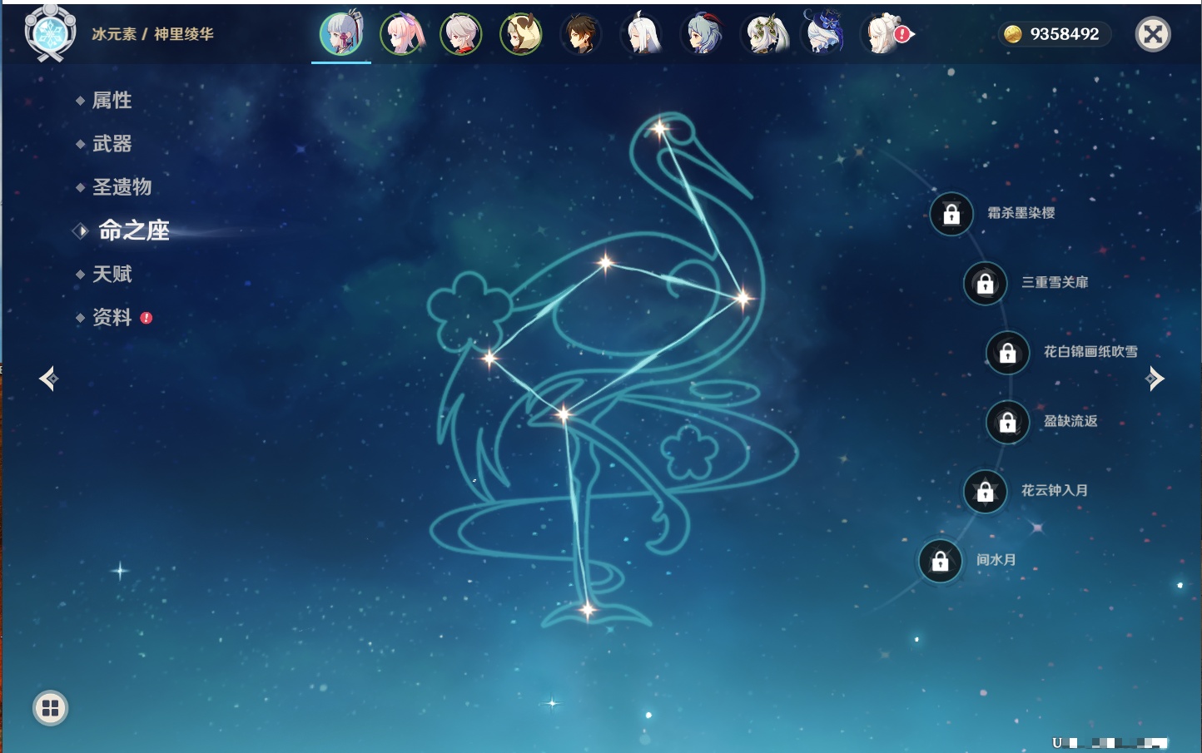Screen dimensions: 1202x753
Task: Click the 三重雪关扉 label
Action: pyautogui.click(x=1055, y=282)
